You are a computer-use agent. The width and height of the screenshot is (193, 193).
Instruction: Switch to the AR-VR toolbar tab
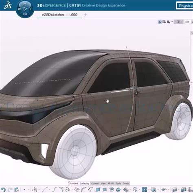point(110,183)
